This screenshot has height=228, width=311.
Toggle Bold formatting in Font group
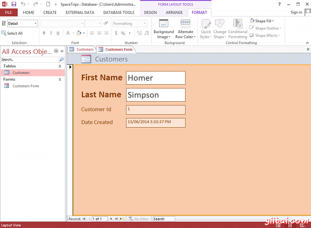tap(44, 33)
